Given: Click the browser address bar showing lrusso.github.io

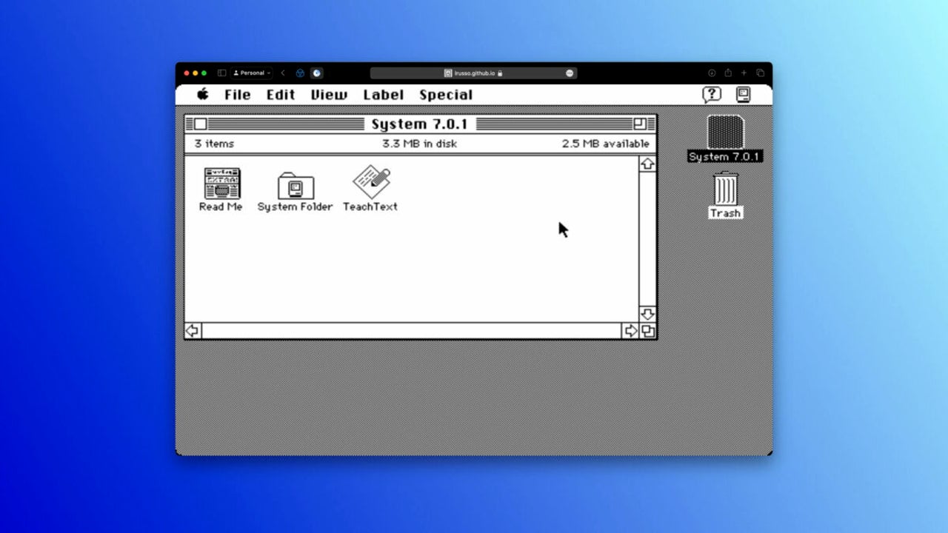Looking at the screenshot, I should (x=473, y=73).
